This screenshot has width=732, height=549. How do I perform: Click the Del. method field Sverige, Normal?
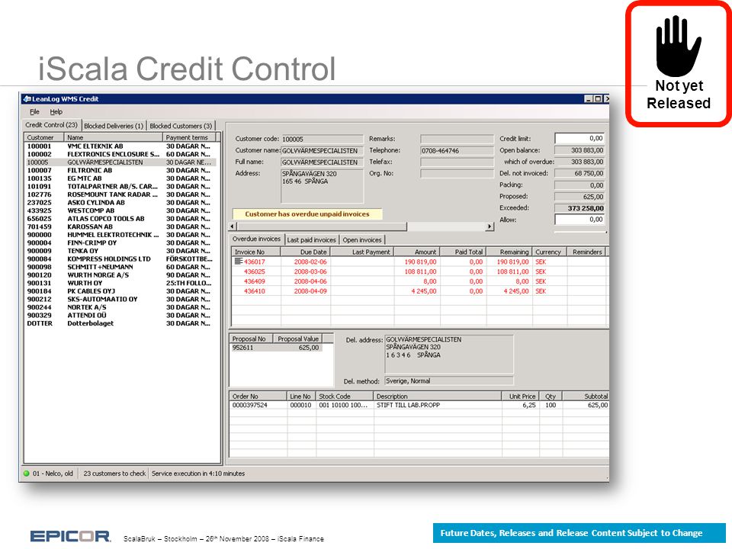click(448, 381)
